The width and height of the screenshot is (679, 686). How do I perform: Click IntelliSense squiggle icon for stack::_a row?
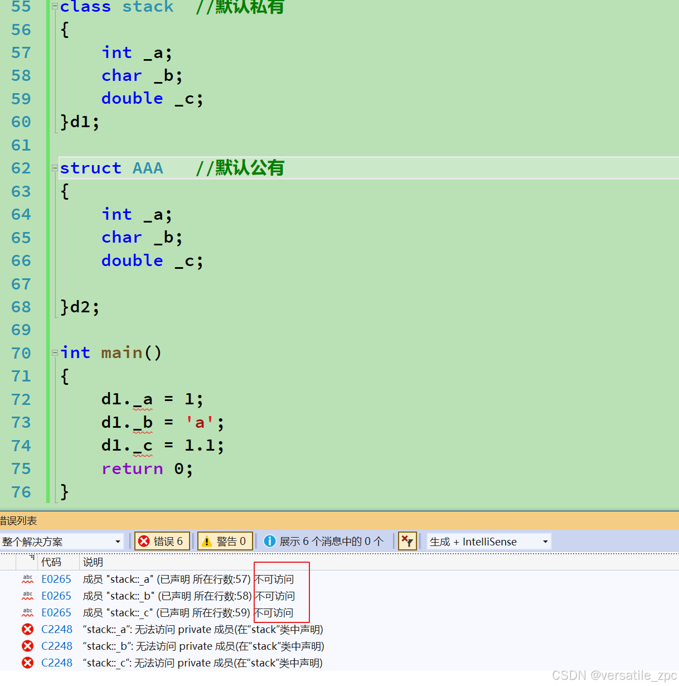click(27, 579)
